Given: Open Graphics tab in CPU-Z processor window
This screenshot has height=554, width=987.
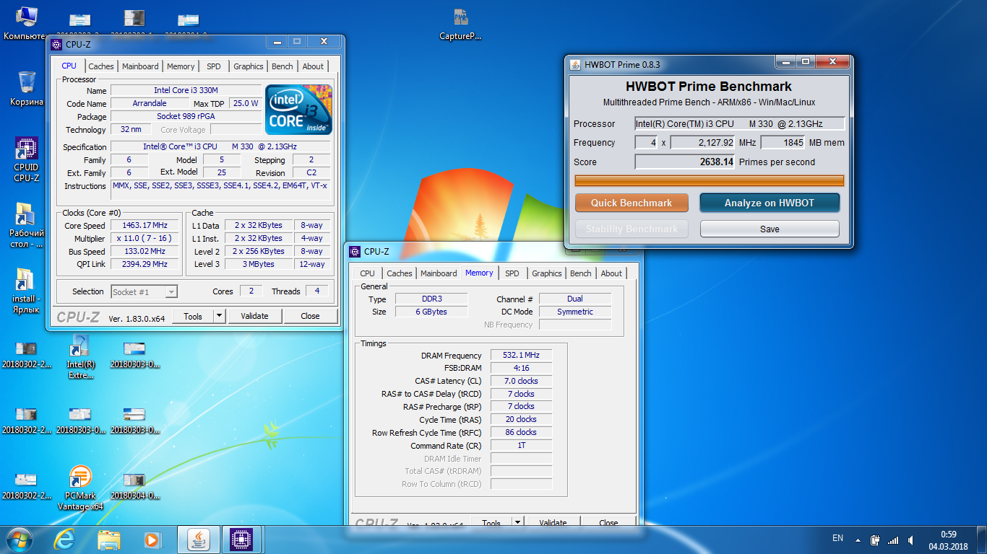Looking at the screenshot, I should pos(249,66).
